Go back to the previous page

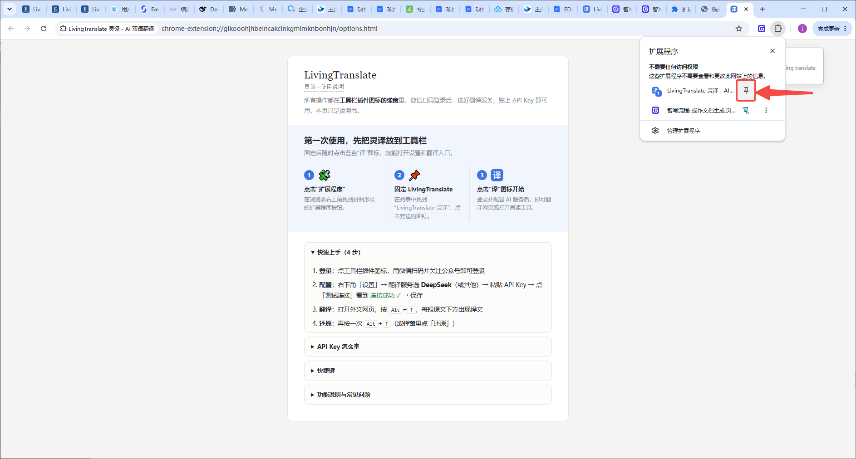point(11,29)
